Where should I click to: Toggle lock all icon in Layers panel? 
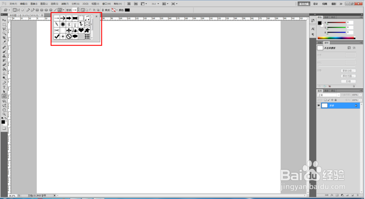[336, 100]
